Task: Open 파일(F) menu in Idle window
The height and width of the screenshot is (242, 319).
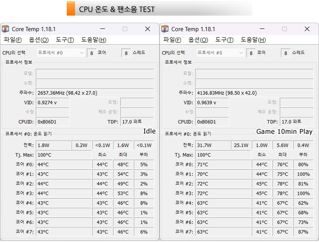Action: [13, 40]
